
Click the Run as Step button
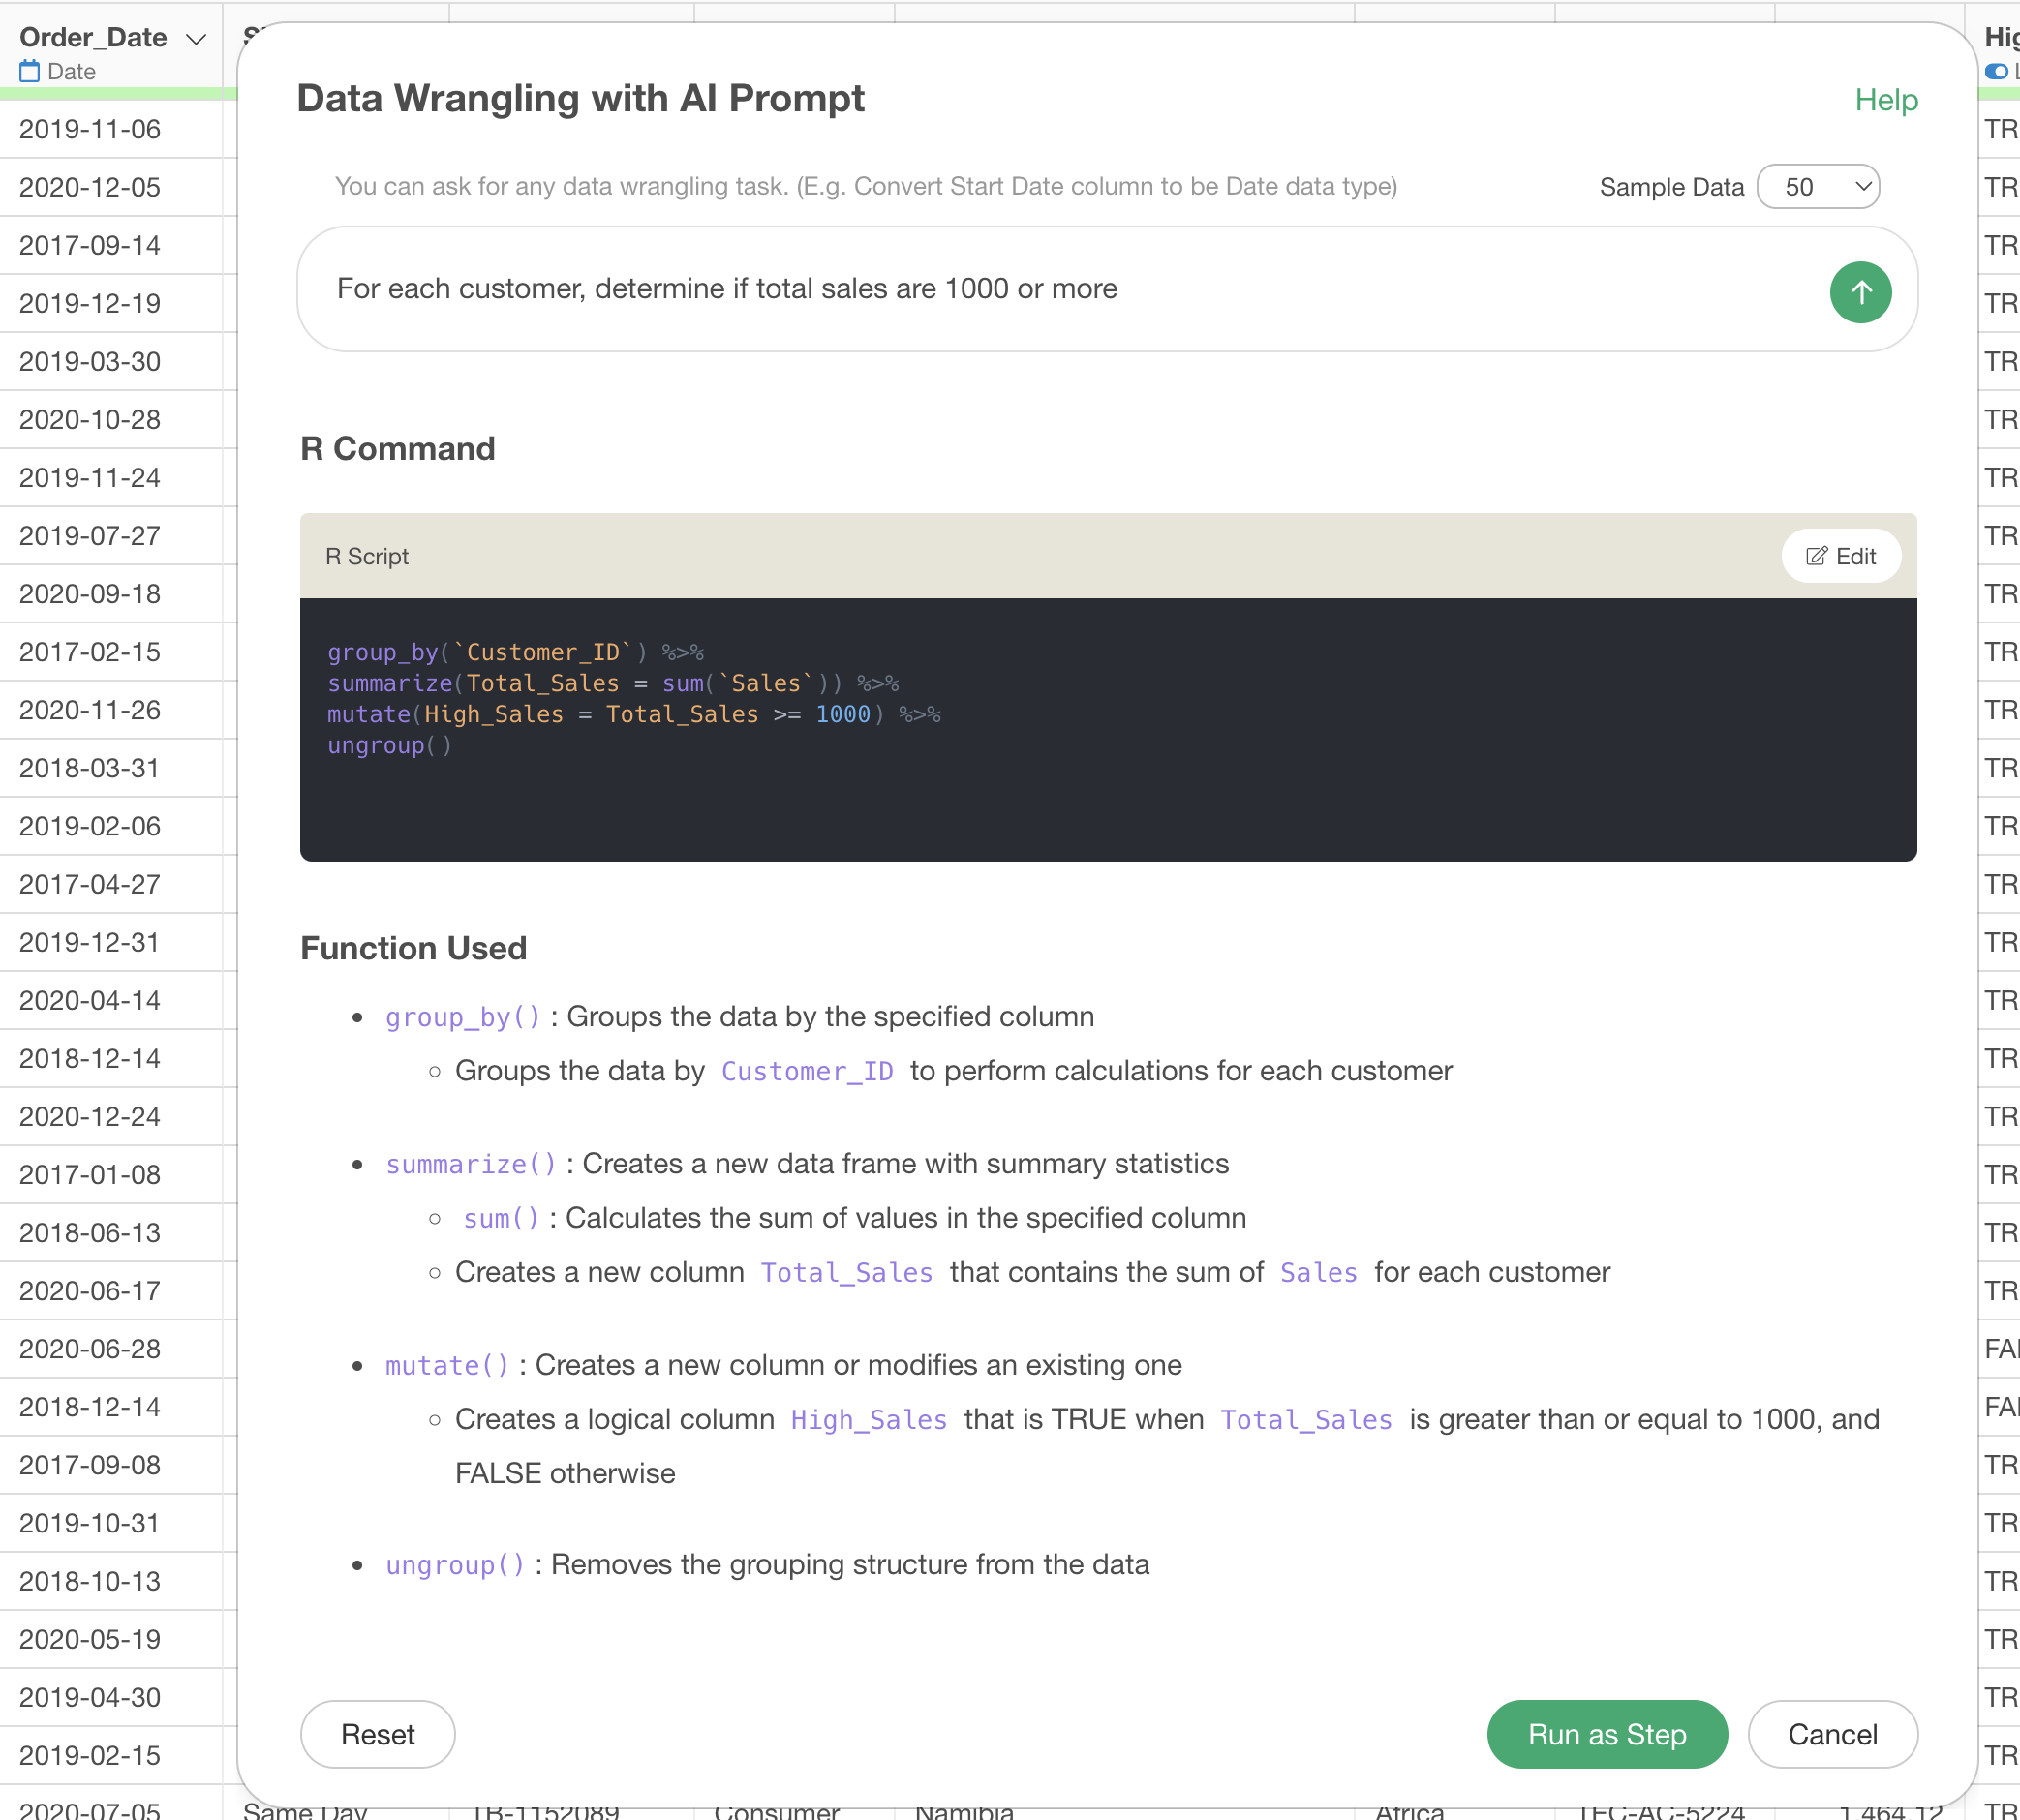1606,1733
